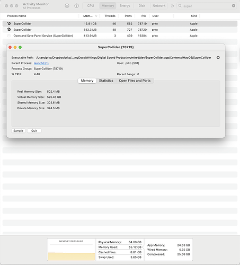The image size is (240, 265).
Task: Click the Open and Save Panel Service icon
Action: 8,36
